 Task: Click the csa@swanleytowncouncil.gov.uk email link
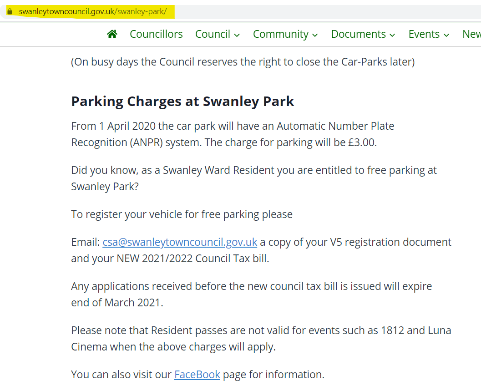click(x=180, y=242)
